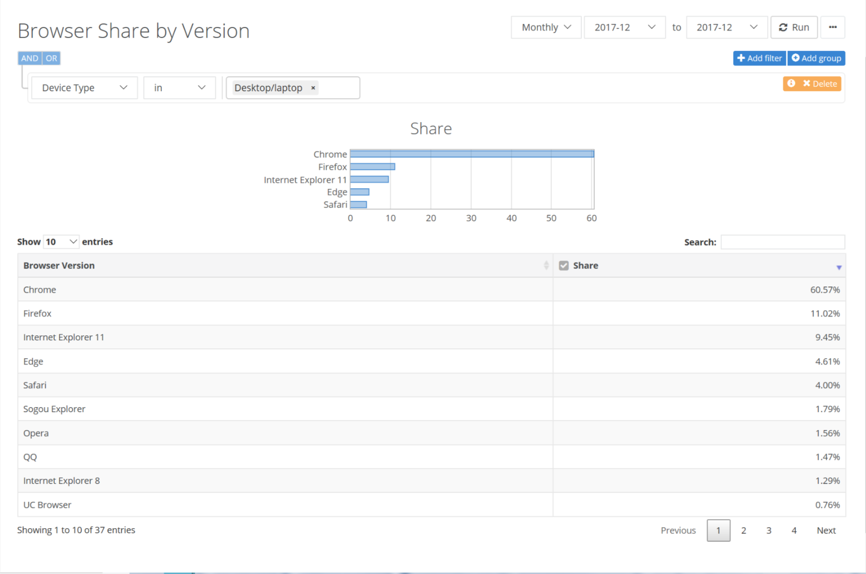
Task: Go to page 4 of results
Action: (794, 531)
